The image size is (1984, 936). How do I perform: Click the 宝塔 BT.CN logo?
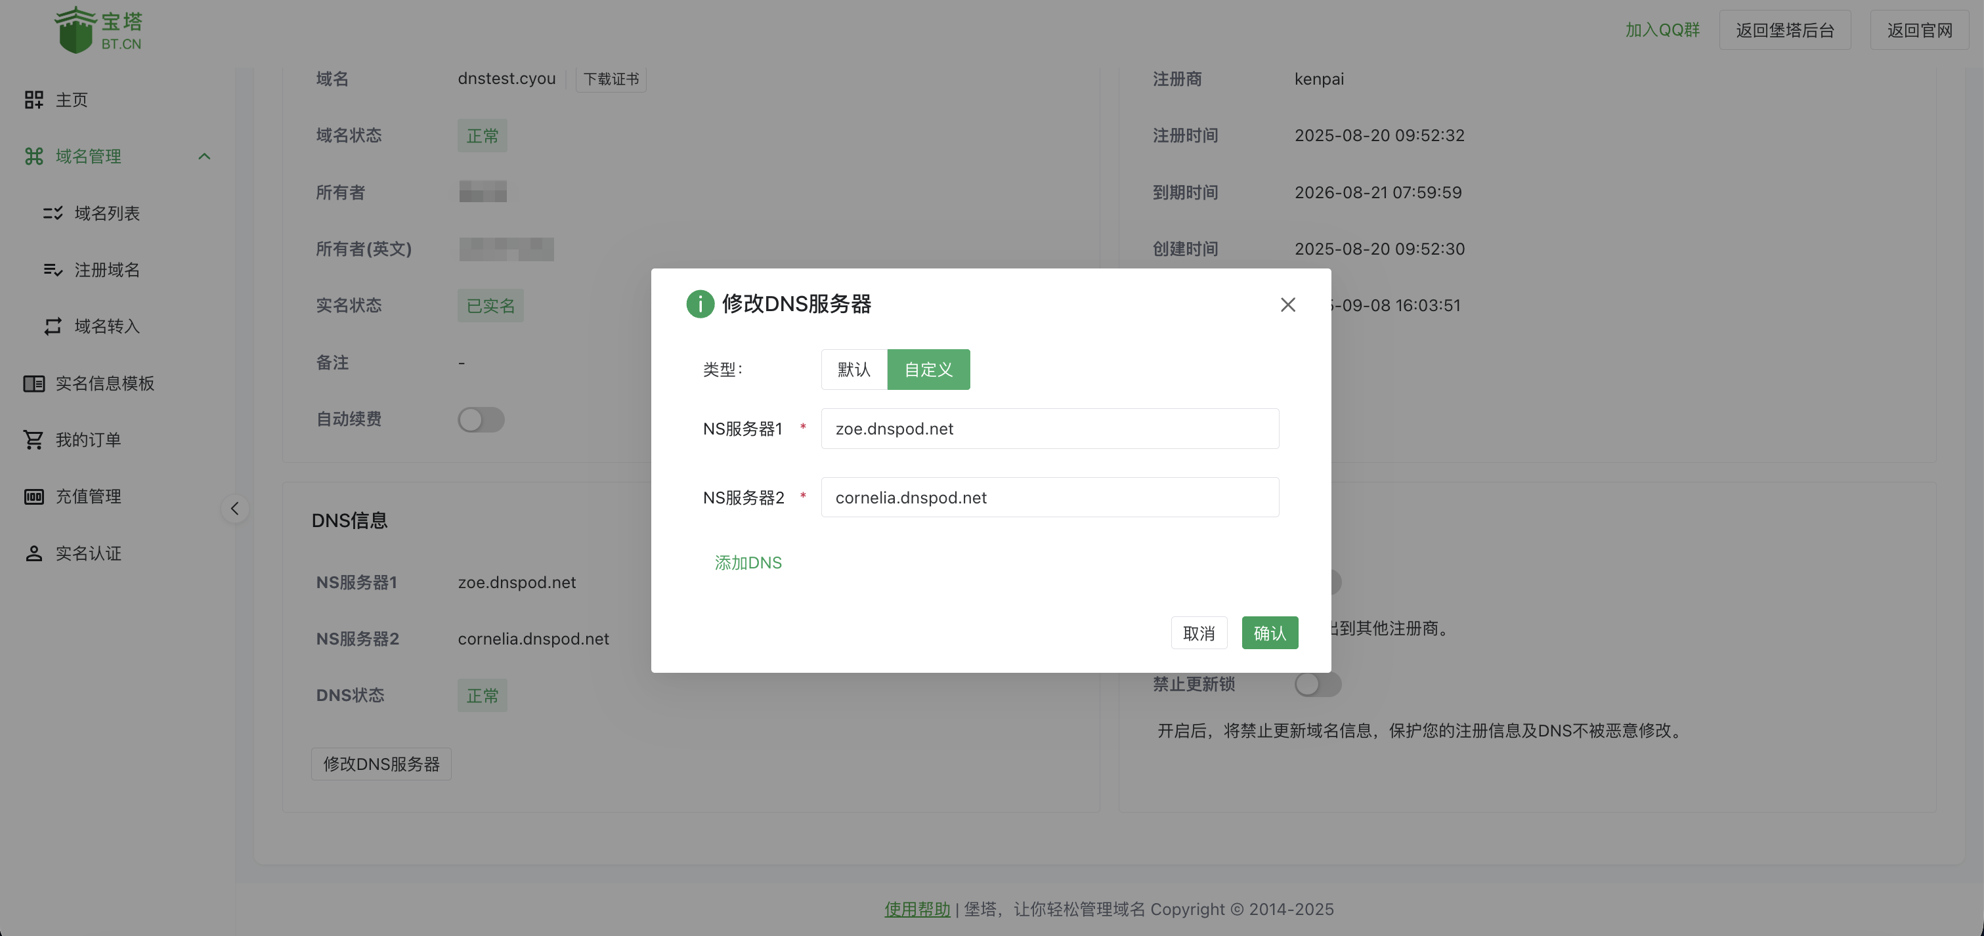coord(98,30)
